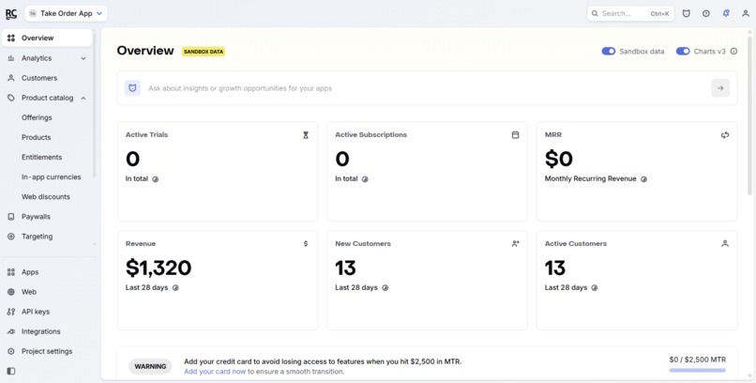The width and height of the screenshot is (756, 383).
Task: Open API keys in the sidebar
Action: tap(36, 312)
